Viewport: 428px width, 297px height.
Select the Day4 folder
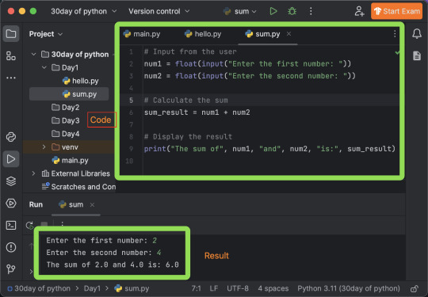coord(65,134)
